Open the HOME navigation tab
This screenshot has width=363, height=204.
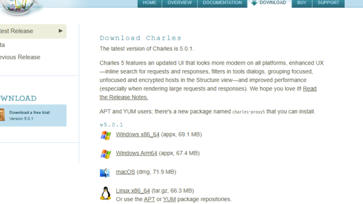pos(150,3)
